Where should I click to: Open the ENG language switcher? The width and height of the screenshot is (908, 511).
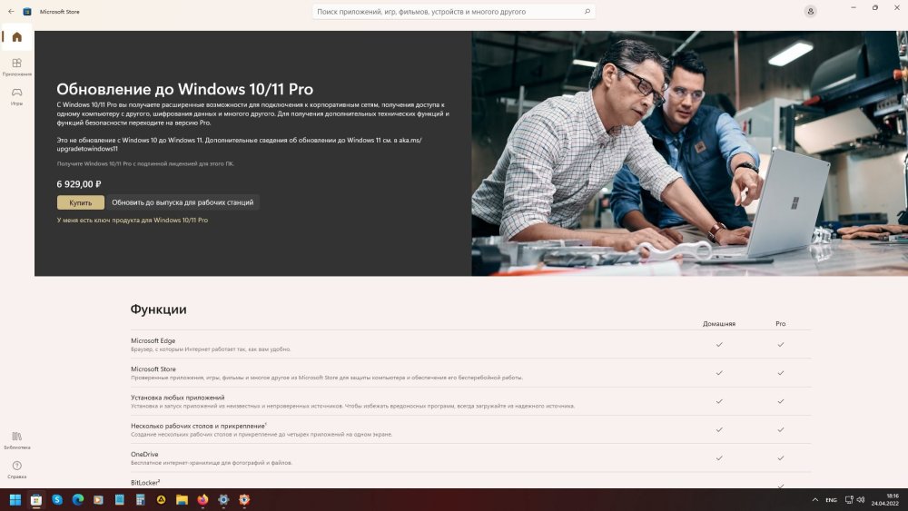tap(831, 500)
